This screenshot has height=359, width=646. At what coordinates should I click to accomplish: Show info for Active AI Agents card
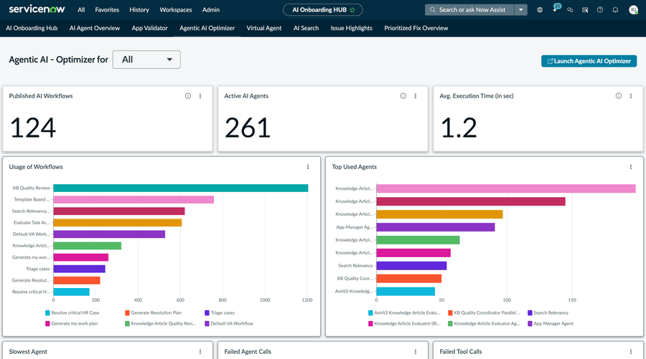coord(403,96)
